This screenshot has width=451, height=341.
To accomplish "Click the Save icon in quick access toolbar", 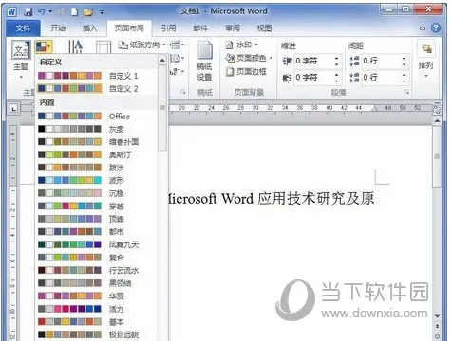I will [28, 12].
